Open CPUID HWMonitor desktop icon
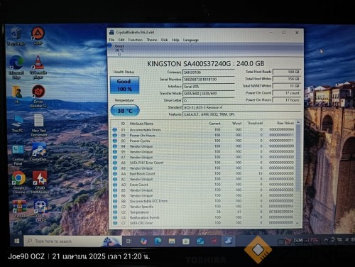355x267 pixels. [x=40, y=182]
